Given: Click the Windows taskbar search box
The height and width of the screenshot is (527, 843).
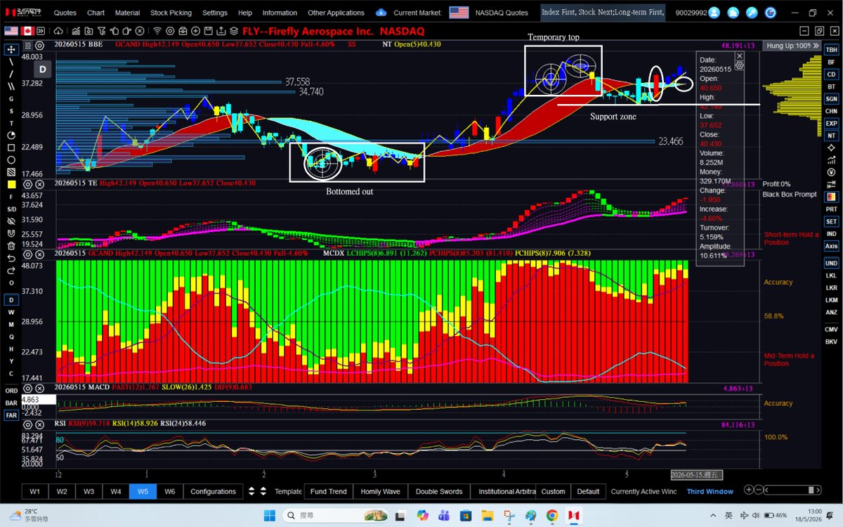Looking at the screenshot, I should 336,516.
